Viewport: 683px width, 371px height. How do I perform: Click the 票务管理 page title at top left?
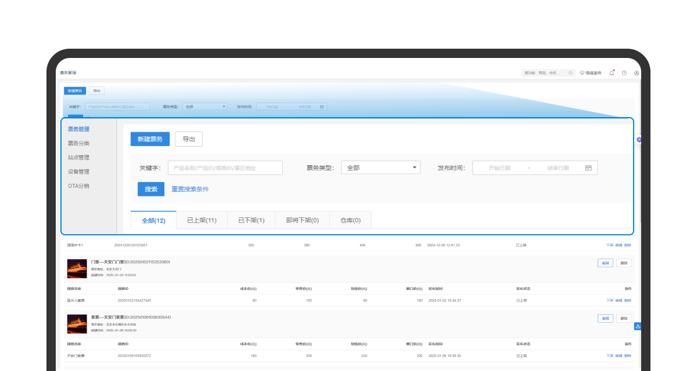click(68, 72)
